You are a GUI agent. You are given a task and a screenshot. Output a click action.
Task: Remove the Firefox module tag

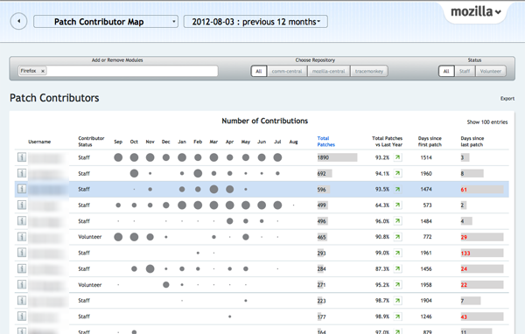coord(43,71)
